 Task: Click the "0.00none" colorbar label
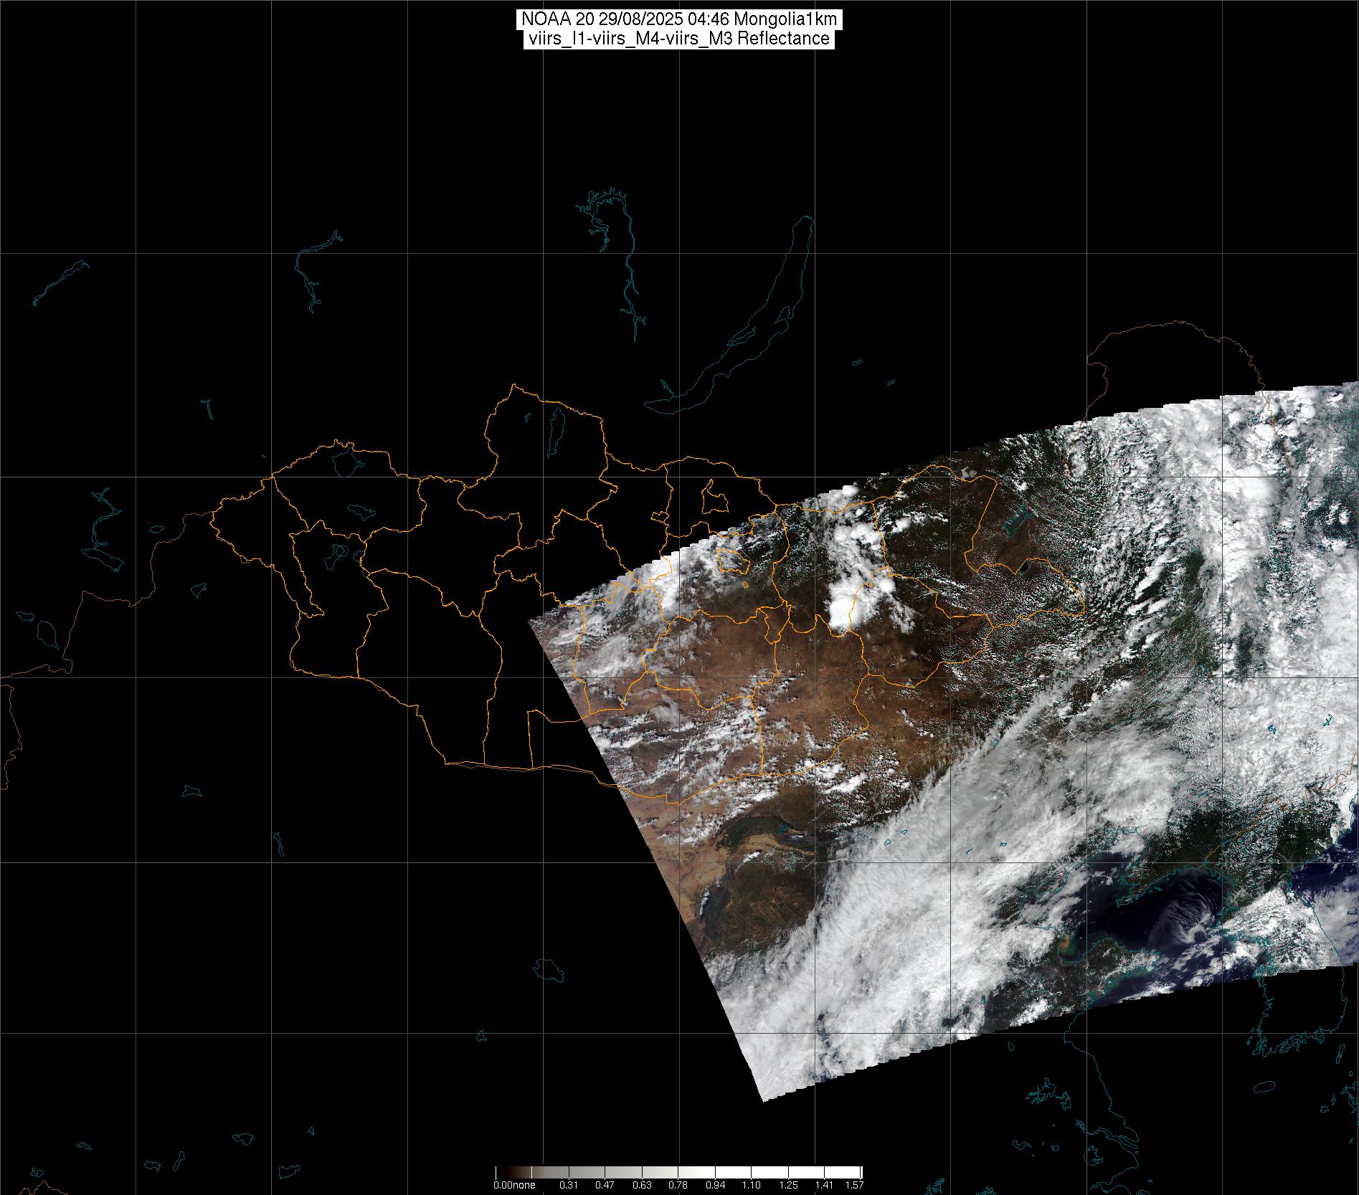(x=514, y=1185)
